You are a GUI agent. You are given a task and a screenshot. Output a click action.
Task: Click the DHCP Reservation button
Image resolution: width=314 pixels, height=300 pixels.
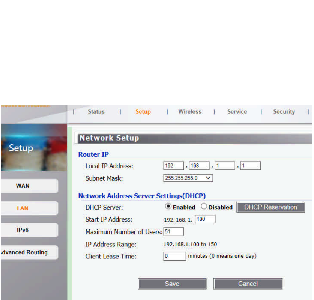pos(271,207)
